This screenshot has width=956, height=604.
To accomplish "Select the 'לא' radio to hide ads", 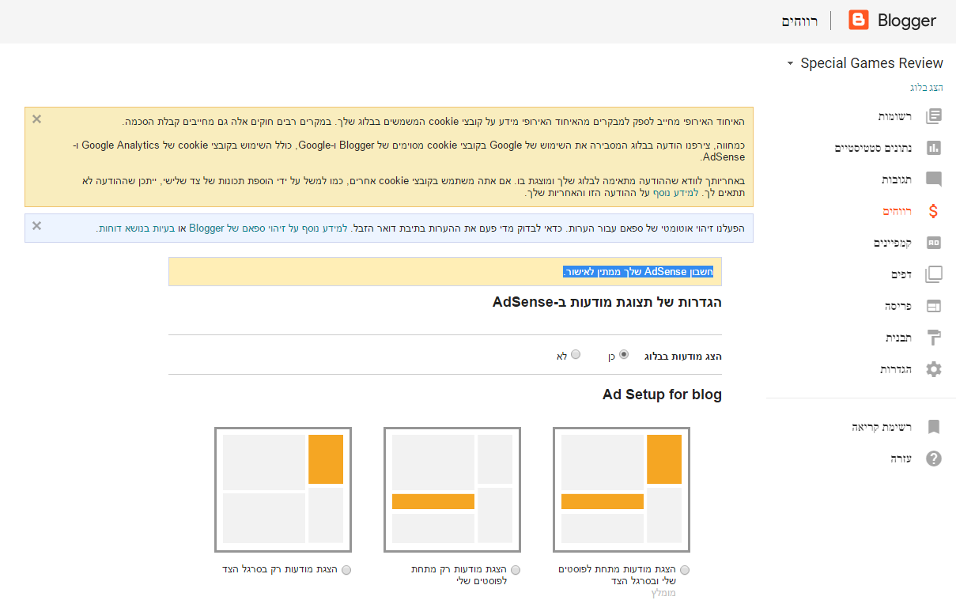I will coord(576,355).
